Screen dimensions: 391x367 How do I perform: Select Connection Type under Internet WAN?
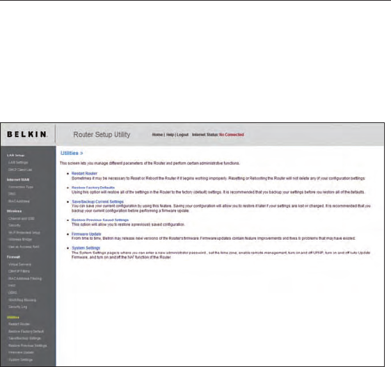[x=21, y=187]
